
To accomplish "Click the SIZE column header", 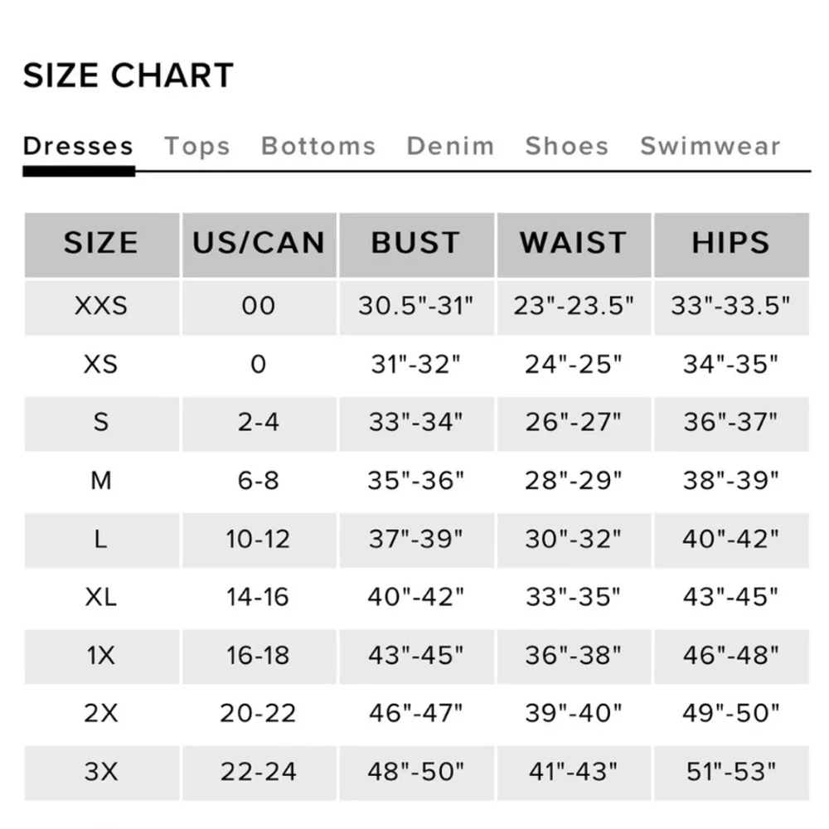I will tap(101, 243).
